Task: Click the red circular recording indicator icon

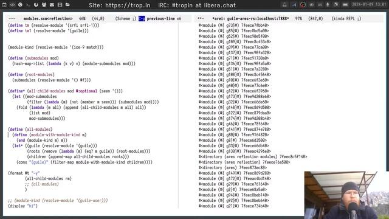Action: [303, 5]
